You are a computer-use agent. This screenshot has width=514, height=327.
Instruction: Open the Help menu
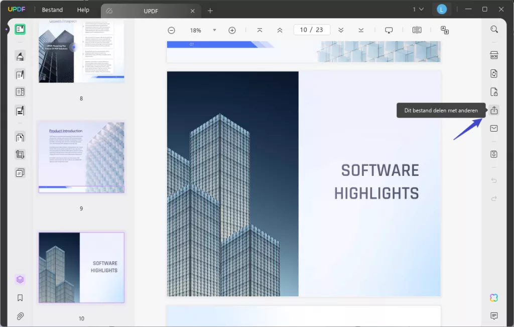tap(83, 10)
